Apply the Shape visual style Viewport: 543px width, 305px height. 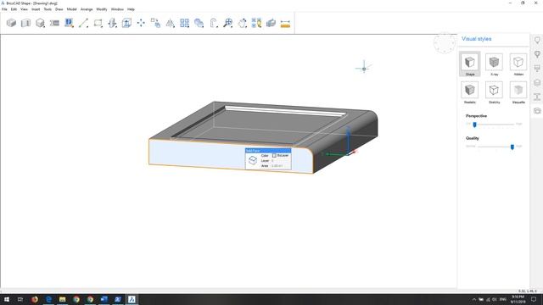(469, 64)
